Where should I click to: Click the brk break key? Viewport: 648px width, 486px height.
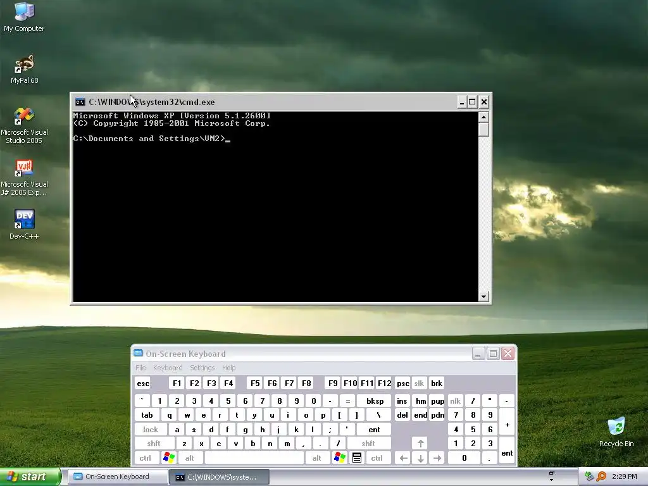(437, 383)
